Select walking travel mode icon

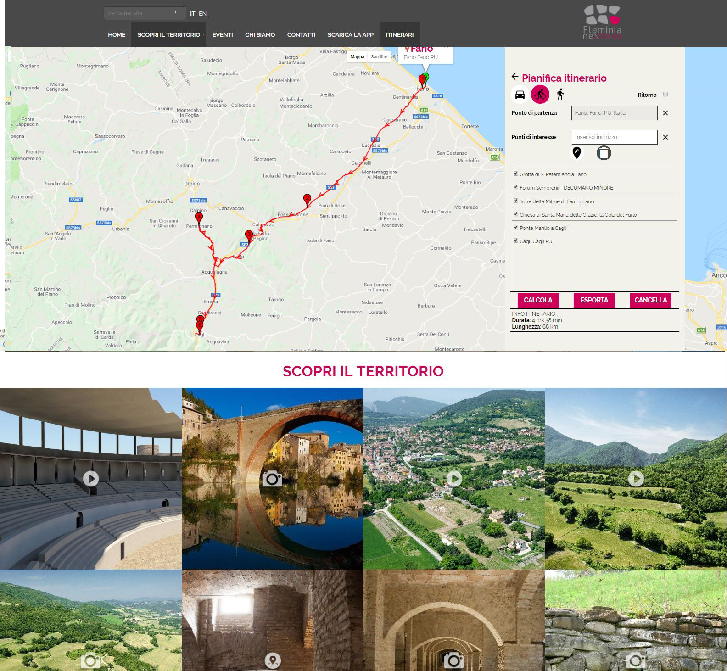point(560,95)
